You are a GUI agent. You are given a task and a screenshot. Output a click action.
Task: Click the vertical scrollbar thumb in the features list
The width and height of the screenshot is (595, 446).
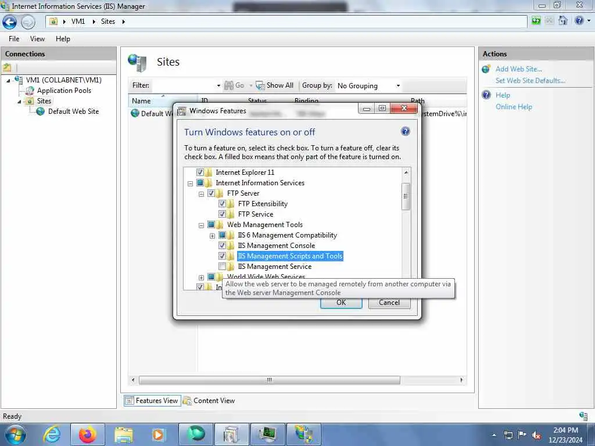(x=406, y=196)
